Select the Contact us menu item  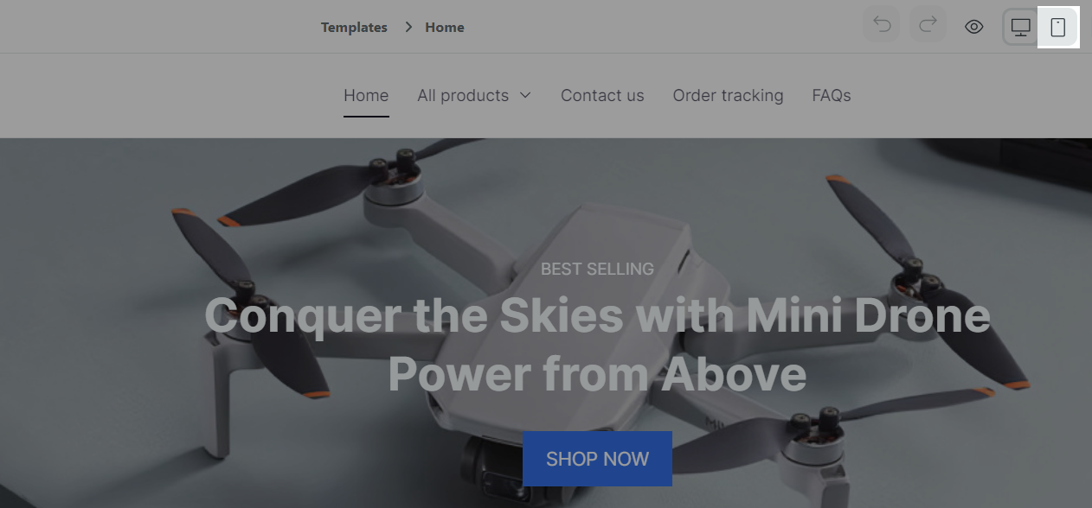click(602, 96)
